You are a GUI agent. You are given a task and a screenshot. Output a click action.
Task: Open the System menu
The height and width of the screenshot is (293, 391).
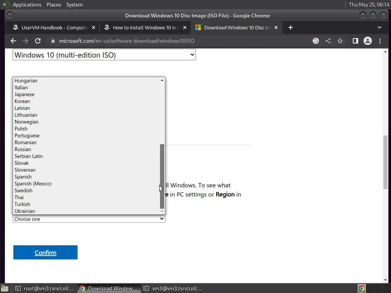pos(74,5)
